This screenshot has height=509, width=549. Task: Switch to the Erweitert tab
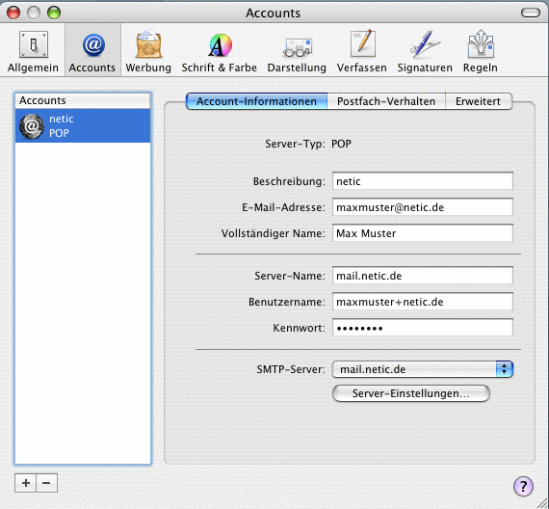click(478, 101)
